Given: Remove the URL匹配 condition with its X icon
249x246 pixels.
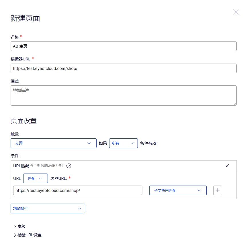Looking at the screenshot, I should [227, 166].
